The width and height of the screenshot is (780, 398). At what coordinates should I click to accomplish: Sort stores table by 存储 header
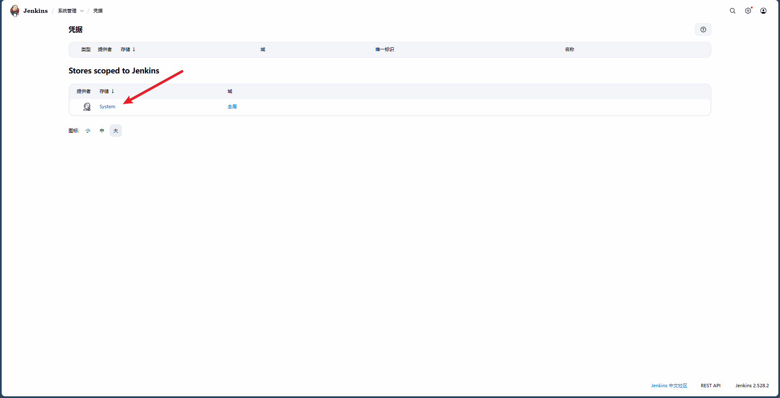[107, 91]
